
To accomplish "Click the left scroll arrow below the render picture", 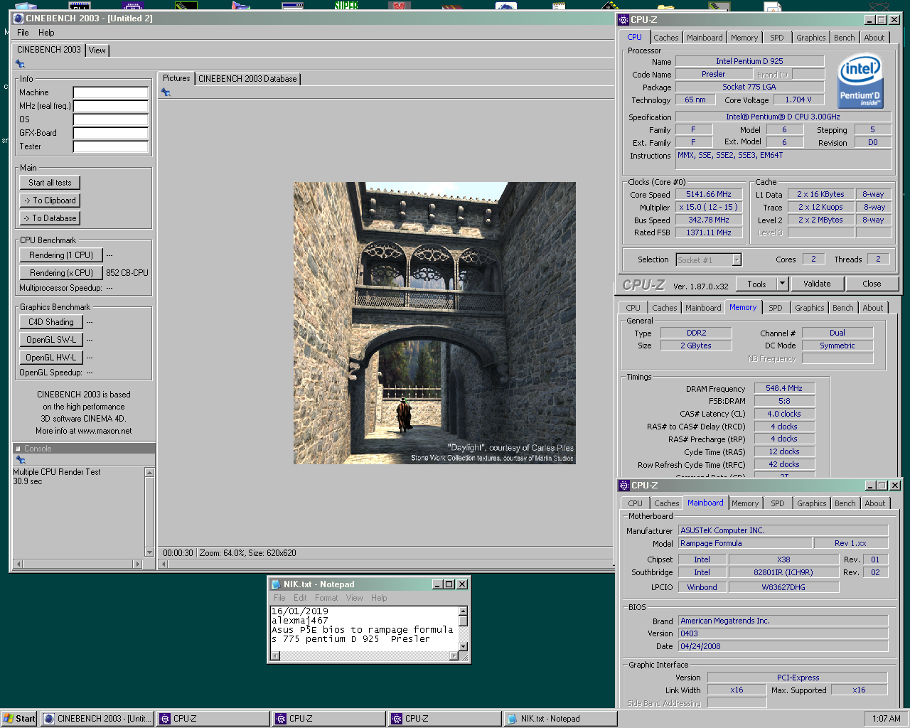I will tap(164, 564).
